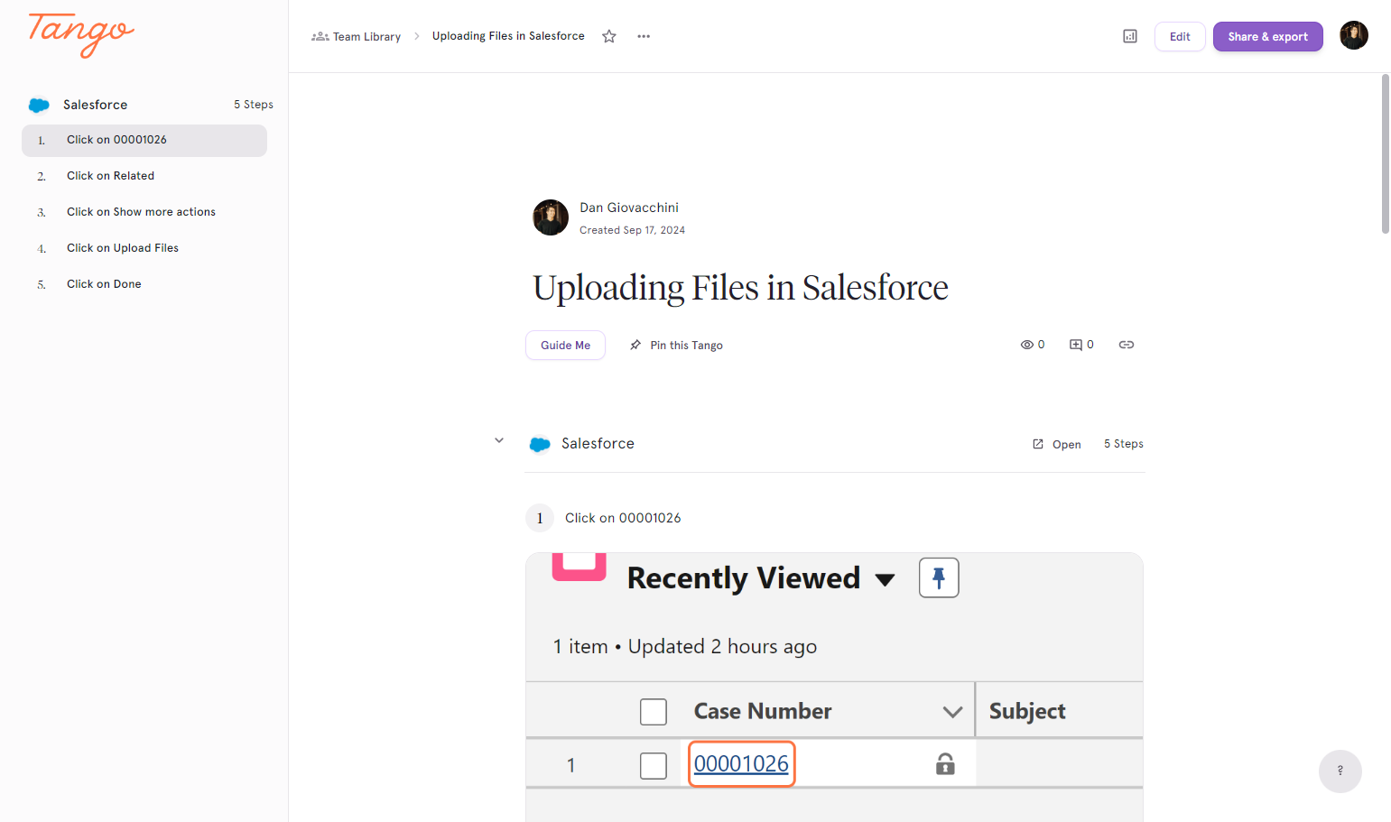Select step 4 Click on Upload Files
The image size is (1391, 822).
click(144, 248)
